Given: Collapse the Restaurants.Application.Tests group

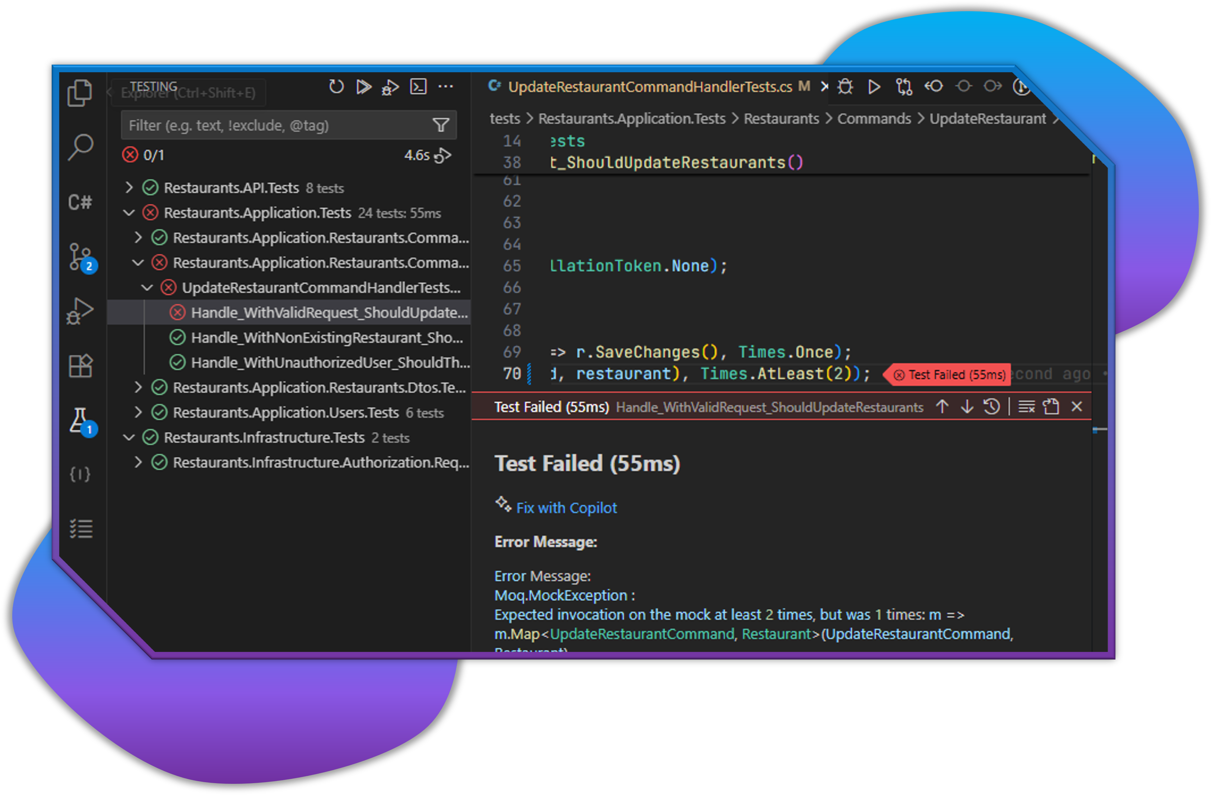Looking at the screenshot, I should pos(129,213).
